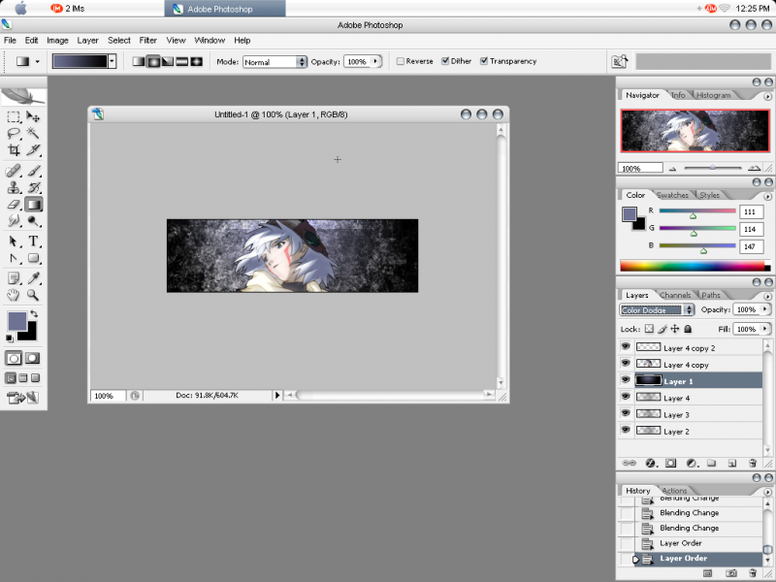Click the foreground color swatch in toolbox
This screenshot has width=776, height=582.
click(x=16, y=321)
